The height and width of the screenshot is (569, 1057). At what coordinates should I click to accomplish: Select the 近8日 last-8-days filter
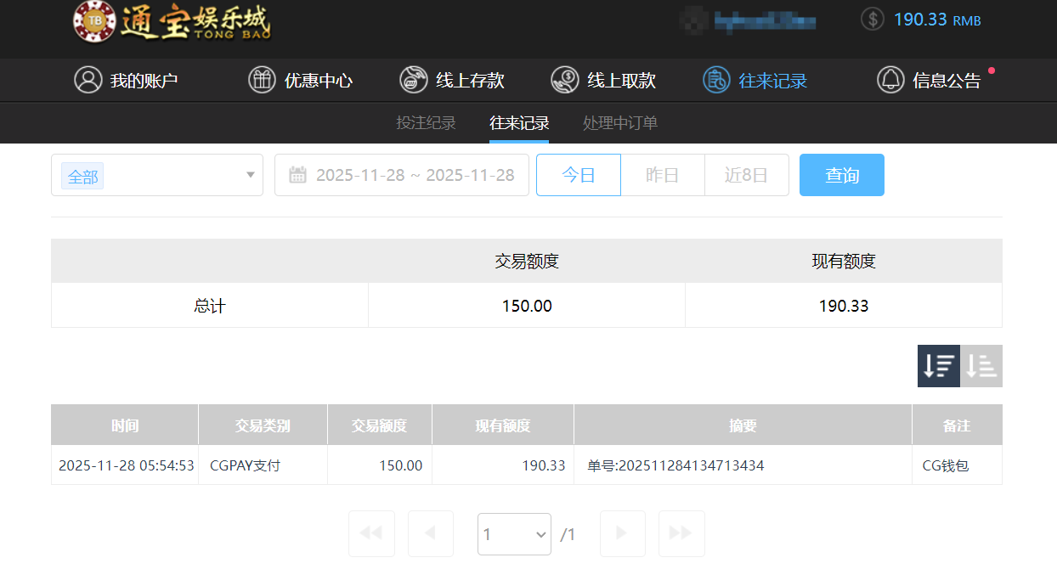[x=747, y=174]
